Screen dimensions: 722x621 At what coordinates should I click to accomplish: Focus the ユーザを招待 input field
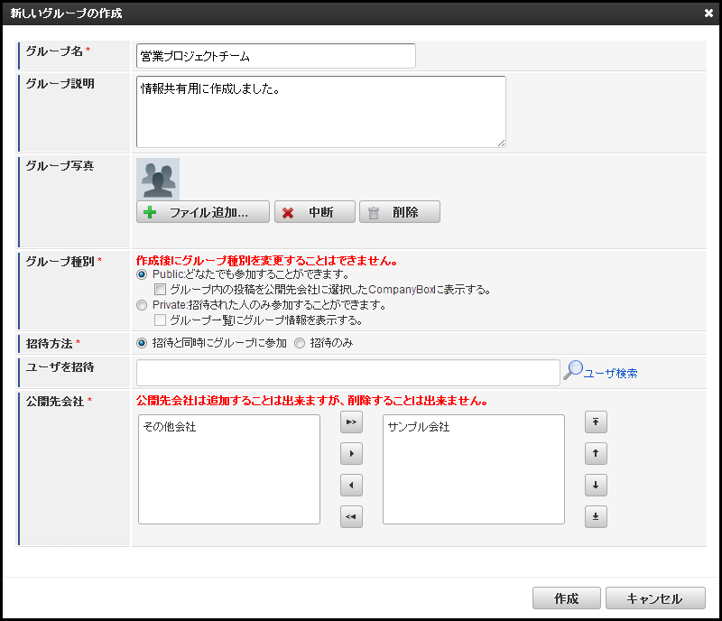(348, 373)
